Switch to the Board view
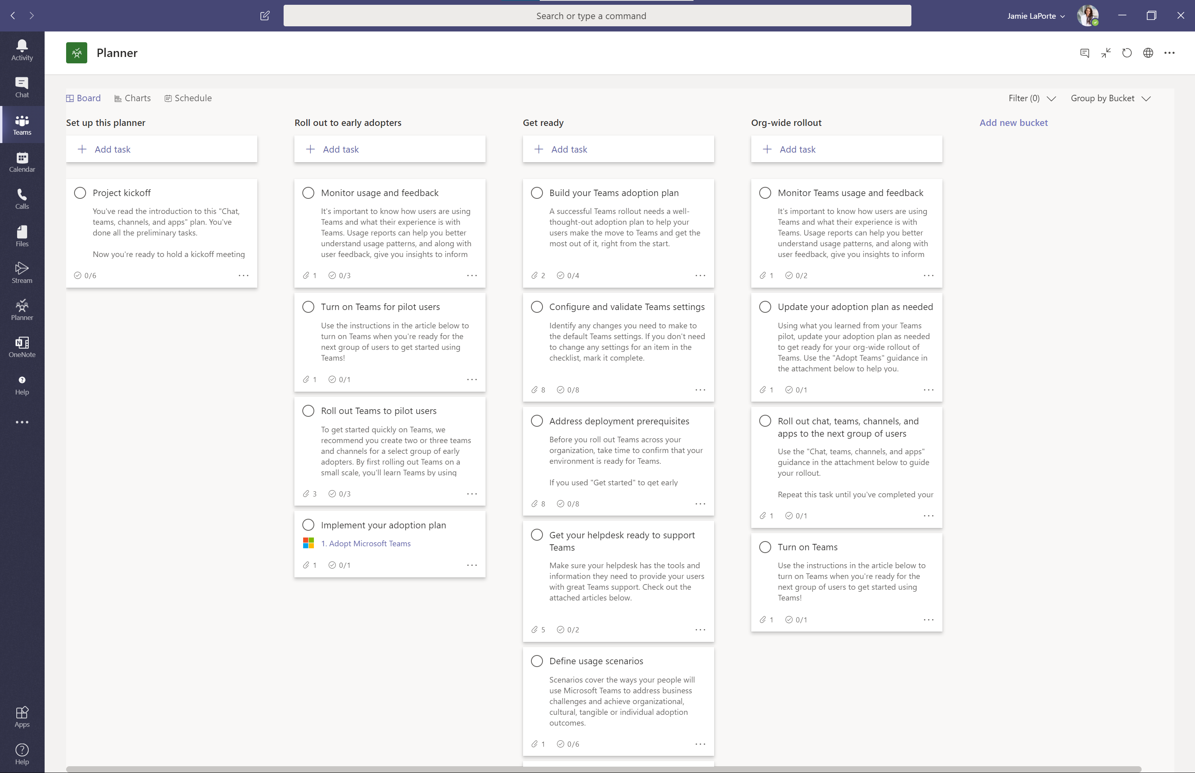 coord(83,98)
